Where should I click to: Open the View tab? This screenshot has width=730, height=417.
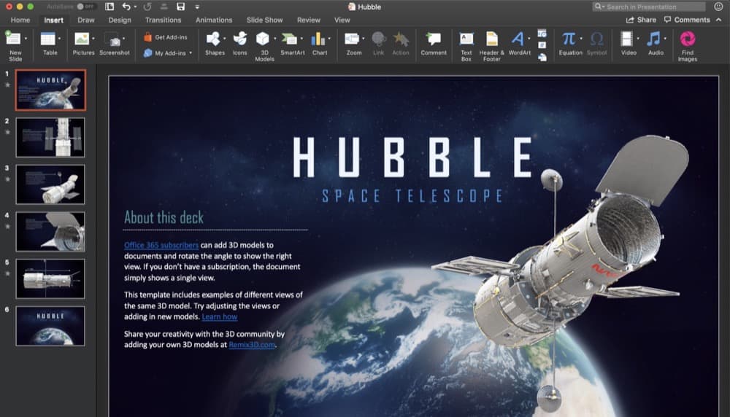pyautogui.click(x=342, y=20)
